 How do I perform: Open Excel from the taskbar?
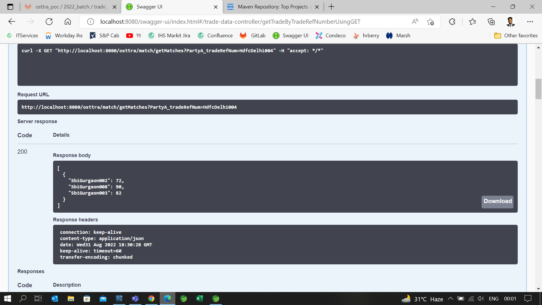(x=200, y=299)
